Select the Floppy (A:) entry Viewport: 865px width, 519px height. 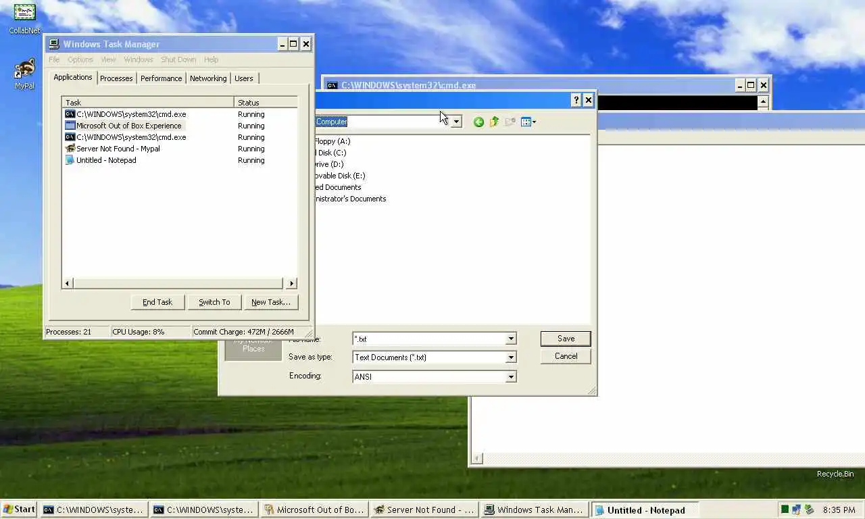coord(332,141)
